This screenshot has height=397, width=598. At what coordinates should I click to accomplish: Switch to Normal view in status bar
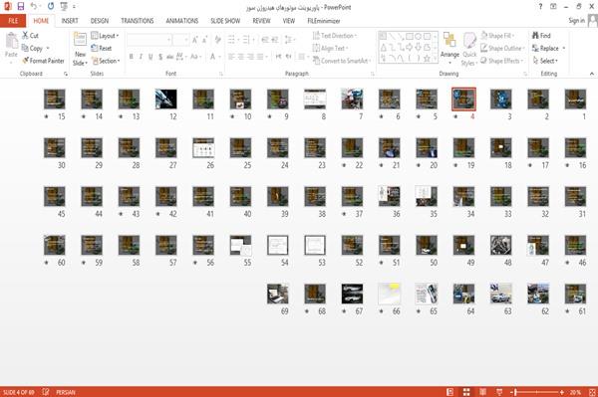coord(450,392)
